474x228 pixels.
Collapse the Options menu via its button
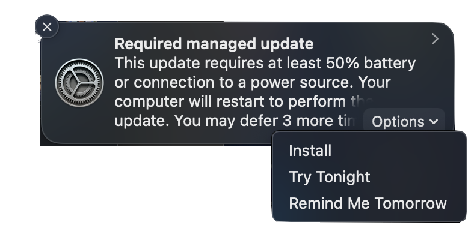pyautogui.click(x=404, y=122)
